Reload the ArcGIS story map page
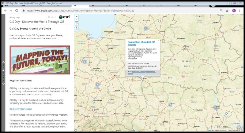 17,11
